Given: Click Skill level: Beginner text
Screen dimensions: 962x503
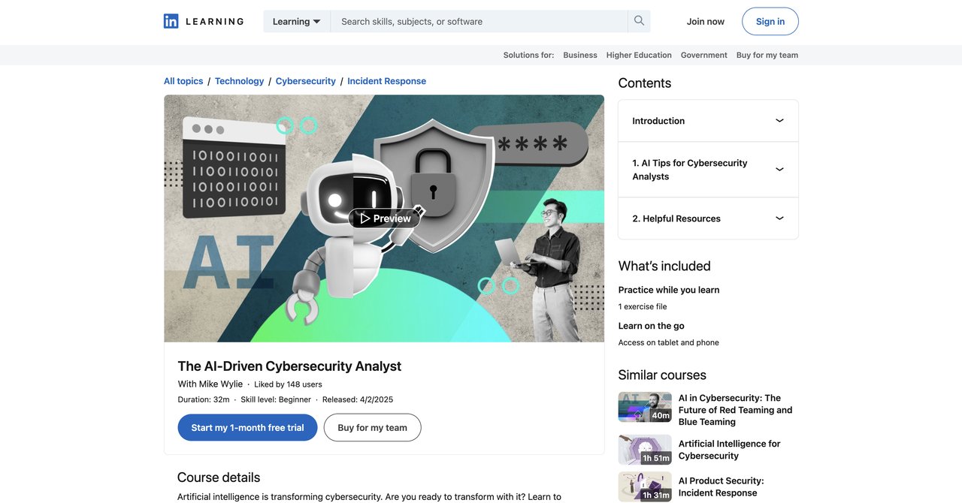Looking at the screenshot, I should point(276,399).
